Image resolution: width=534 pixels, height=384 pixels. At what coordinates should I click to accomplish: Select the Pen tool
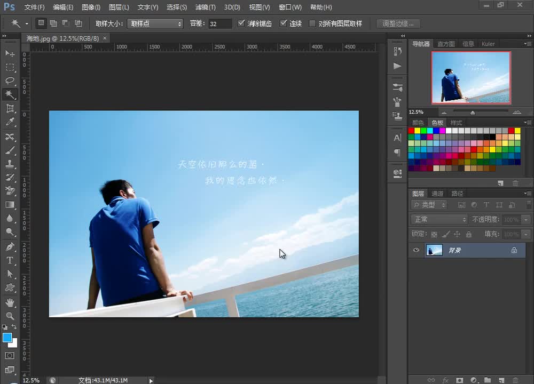[10, 246]
